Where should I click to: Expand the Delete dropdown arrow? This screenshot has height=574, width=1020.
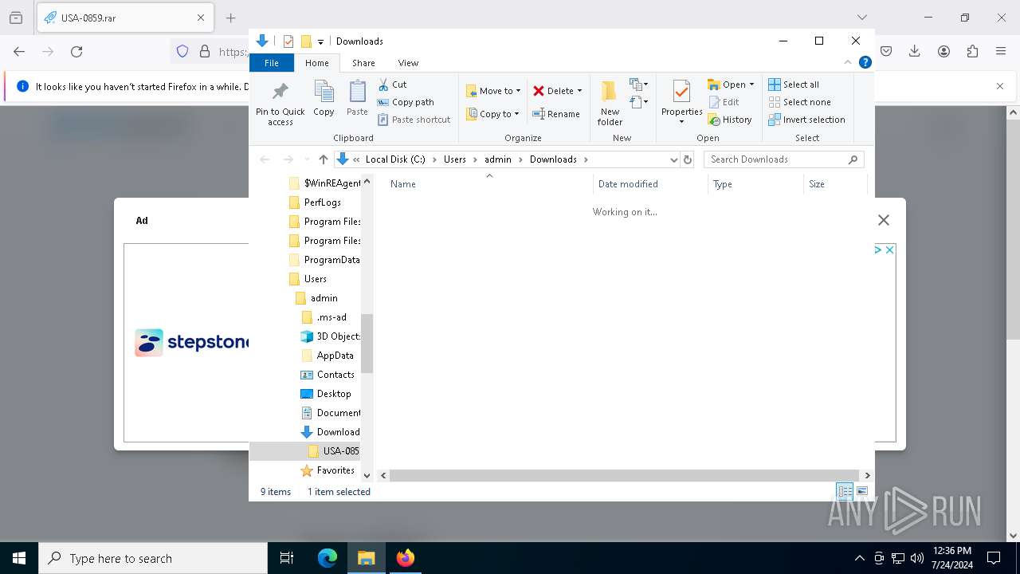pos(579,91)
